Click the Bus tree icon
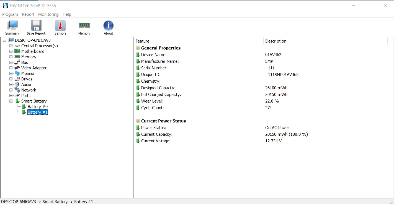Viewport: 394px width, 204px height. (17, 62)
